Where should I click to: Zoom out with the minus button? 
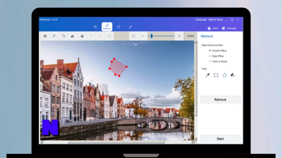tap(143, 36)
